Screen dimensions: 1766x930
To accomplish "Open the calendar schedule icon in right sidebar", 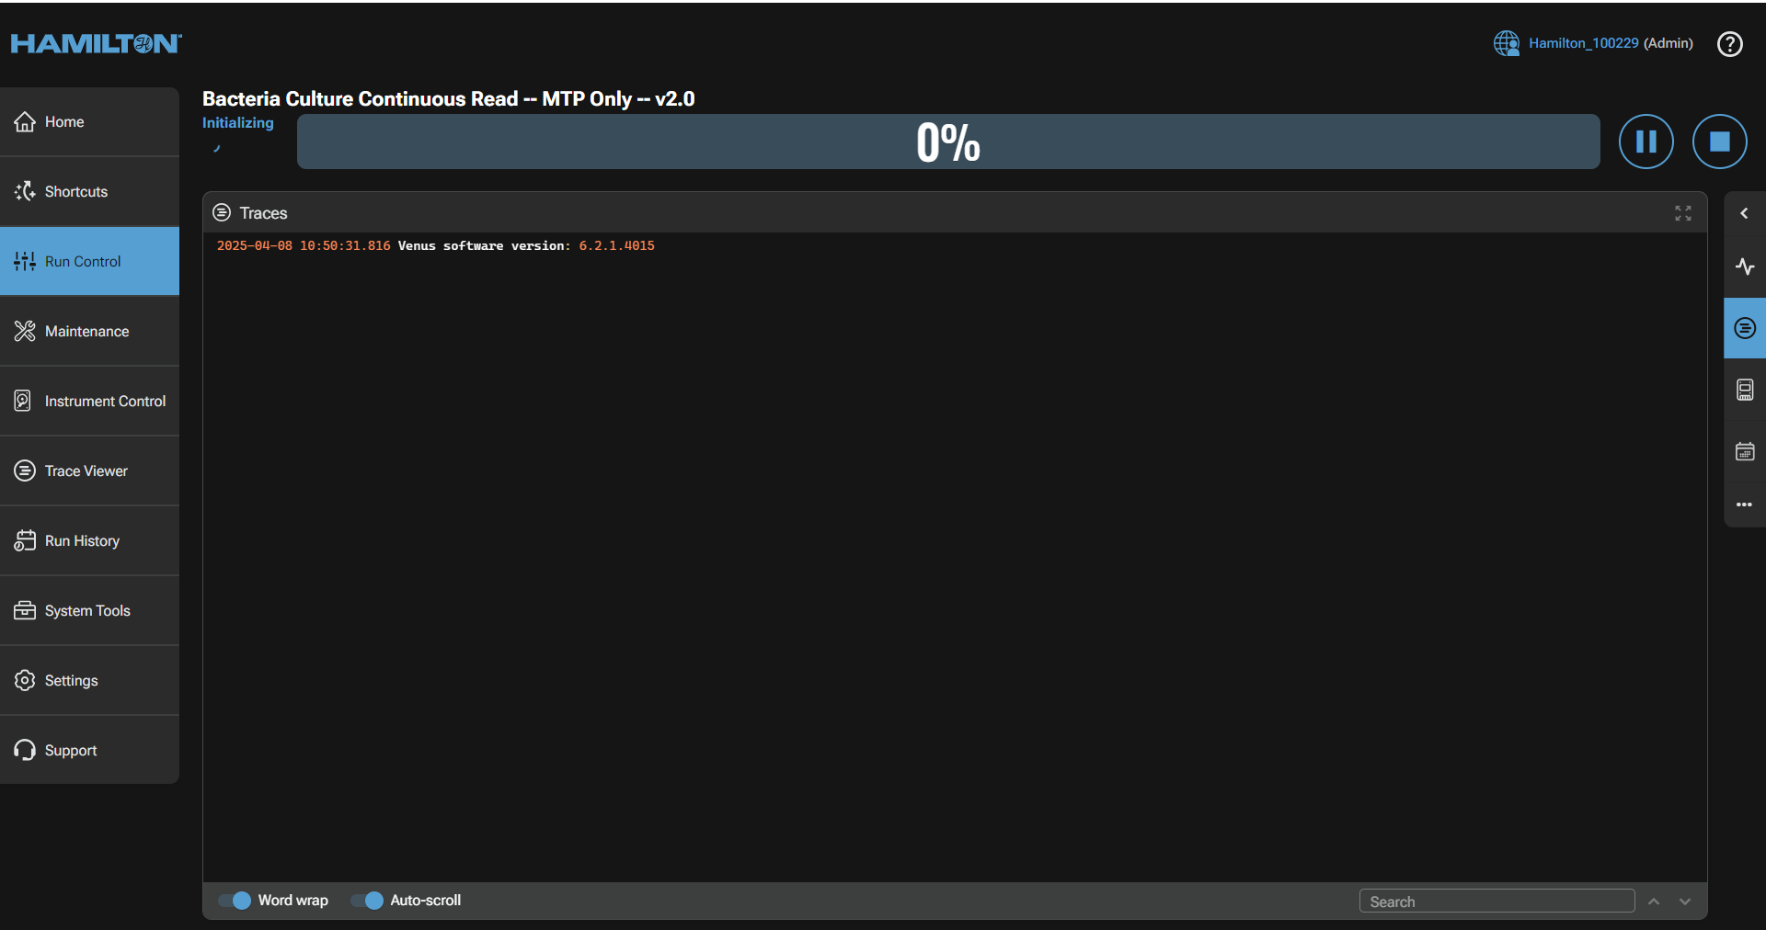I will [1744, 451].
